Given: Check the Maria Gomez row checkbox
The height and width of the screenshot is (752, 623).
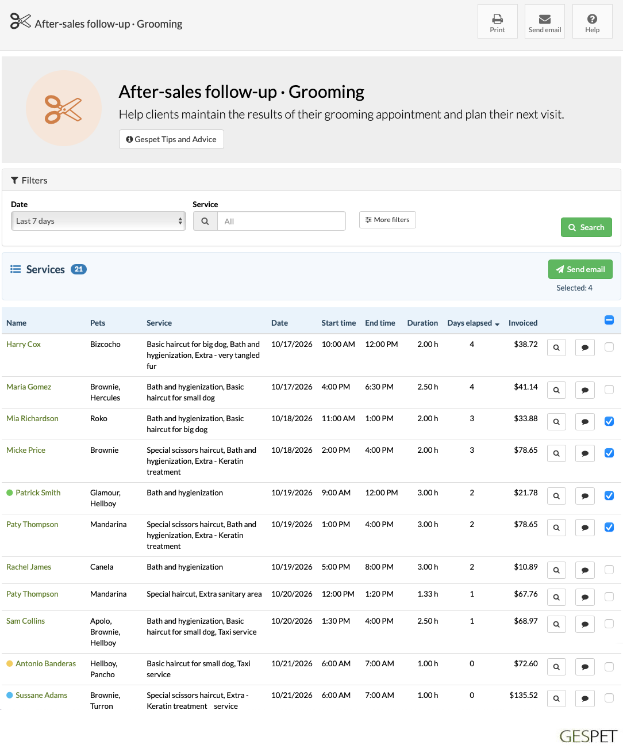Looking at the screenshot, I should click(609, 390).
